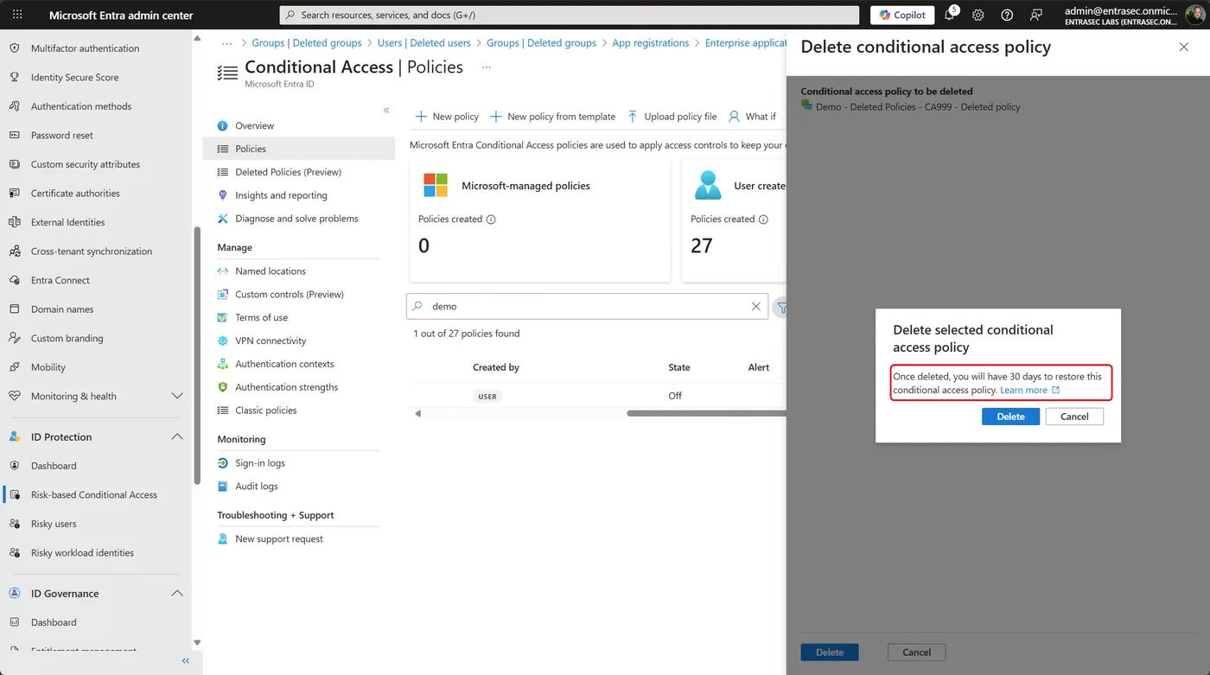The image size is (1210, 675).
Task: Clear the demo search field
Action: point(756,306)
